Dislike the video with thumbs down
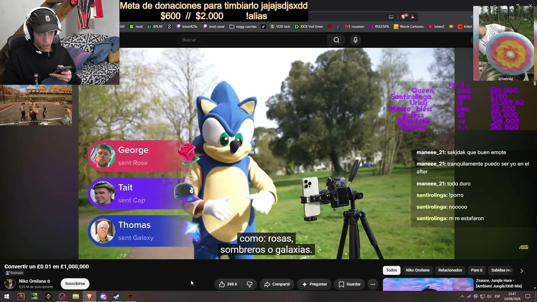 (250, 284)
